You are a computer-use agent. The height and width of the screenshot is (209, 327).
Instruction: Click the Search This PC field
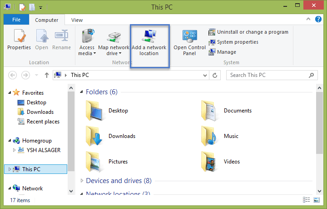point(268,75)
